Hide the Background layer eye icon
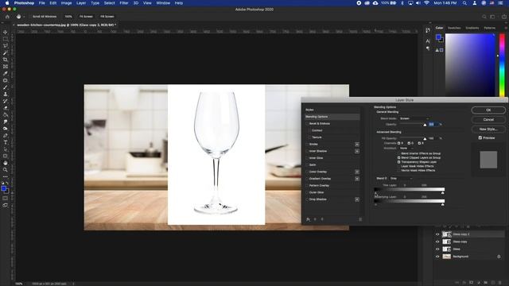The width and height of the screenshot is (509, 286). tap(437, 257)
